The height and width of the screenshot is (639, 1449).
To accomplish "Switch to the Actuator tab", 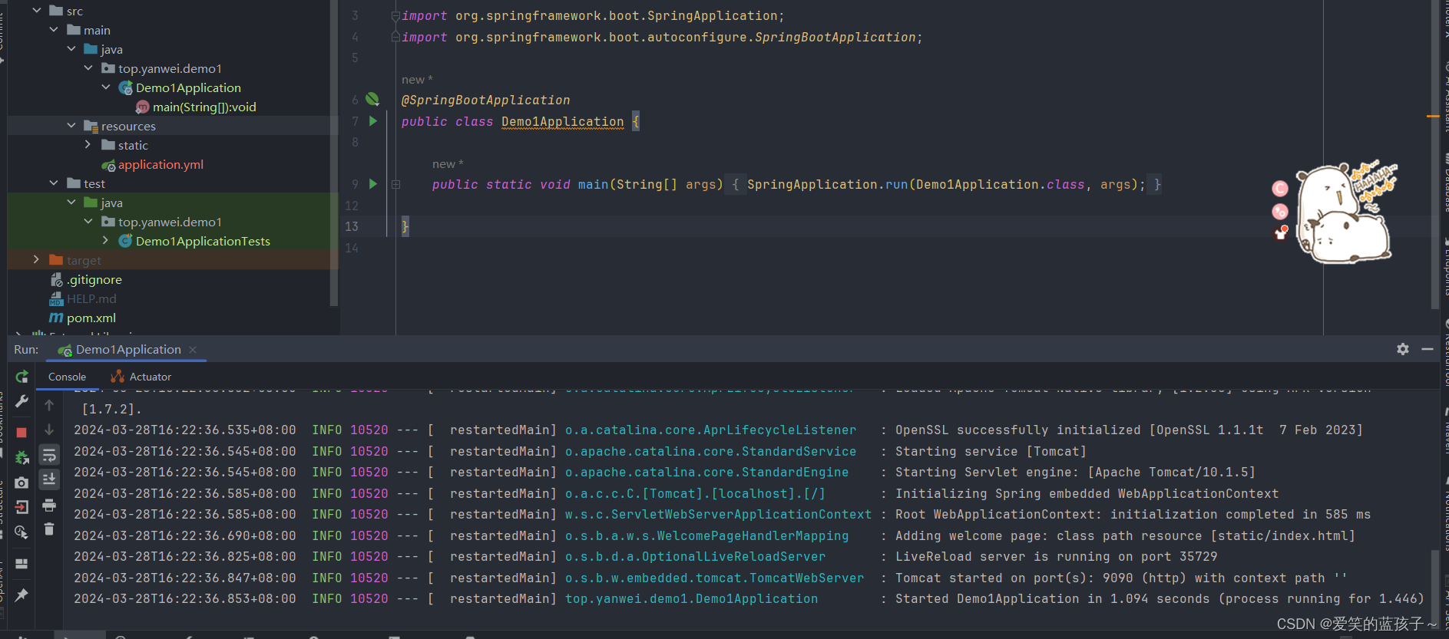I will click(141, 377).
